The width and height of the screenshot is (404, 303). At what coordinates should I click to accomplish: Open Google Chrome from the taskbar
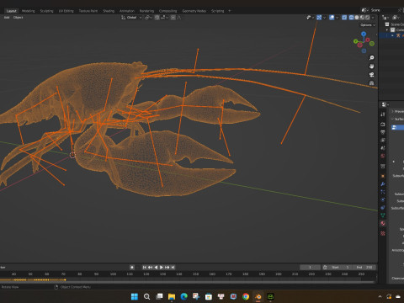[x=246, y=296]
